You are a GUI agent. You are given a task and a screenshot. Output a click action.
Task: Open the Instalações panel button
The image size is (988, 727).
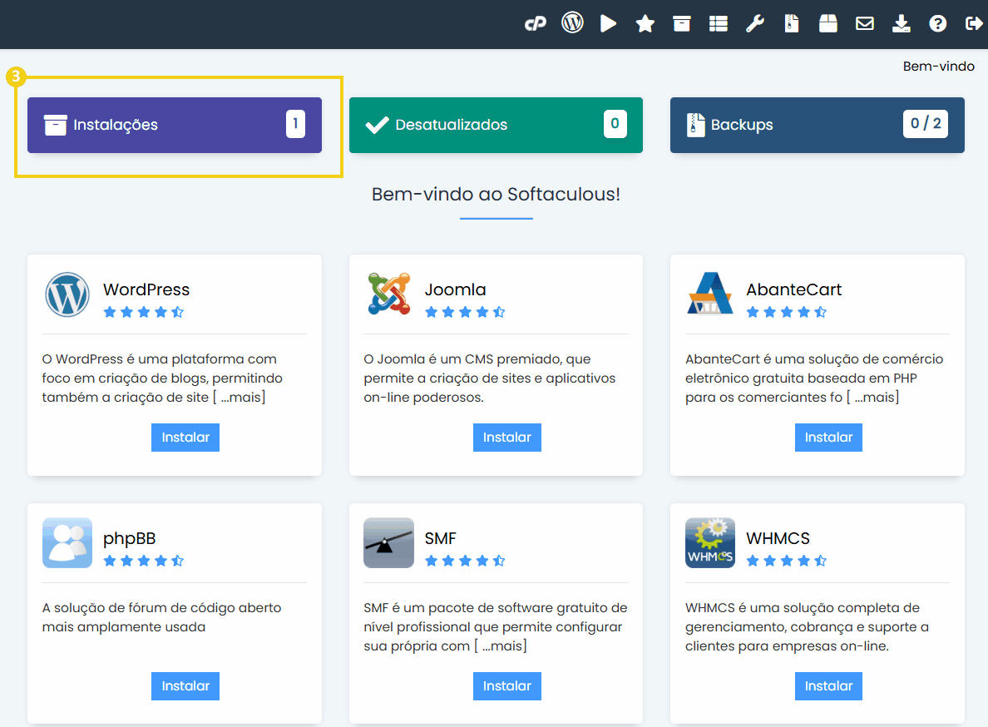pos(175,125)
